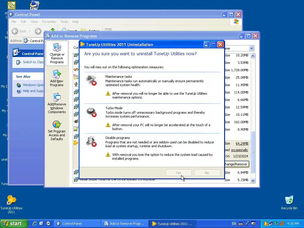Click the Back button in Control Panel toolbar
This screenshot has width=304, height=228.
(x=19, y=31)
